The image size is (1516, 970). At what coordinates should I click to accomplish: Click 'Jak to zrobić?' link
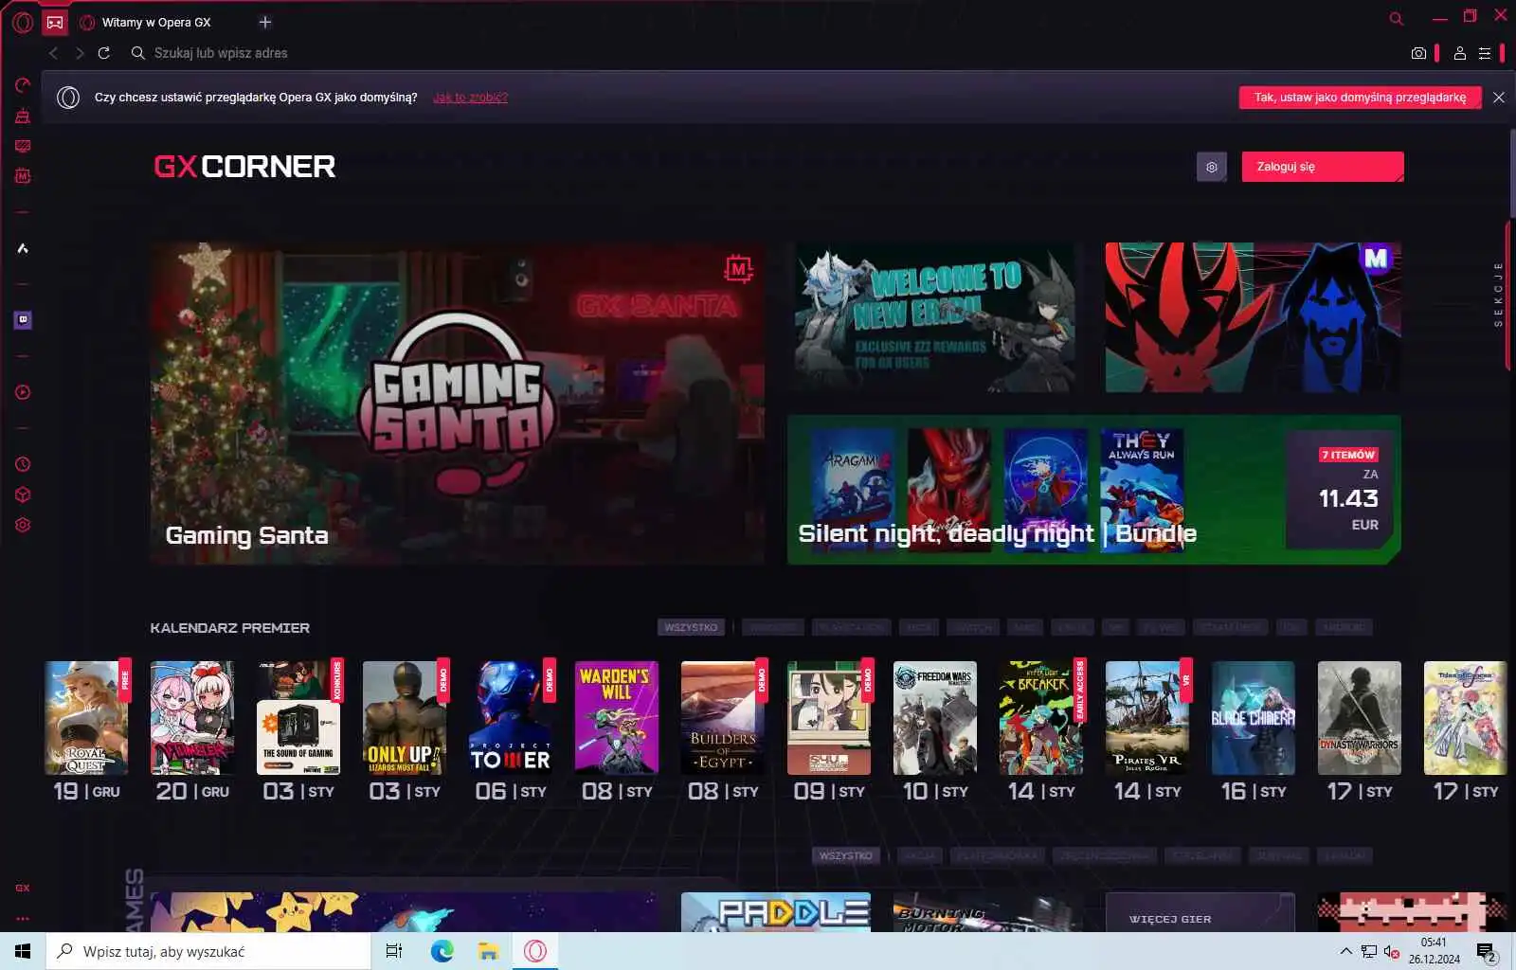pos(470,98)
